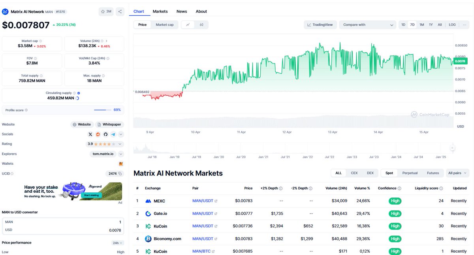Screen dimensions: 474x255
Task: Expand Volume (24h) details arrow
Action: pyautogui.click(x=106, y=41)
